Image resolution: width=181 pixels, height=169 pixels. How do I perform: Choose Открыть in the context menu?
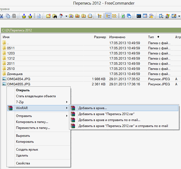point(39,90)
